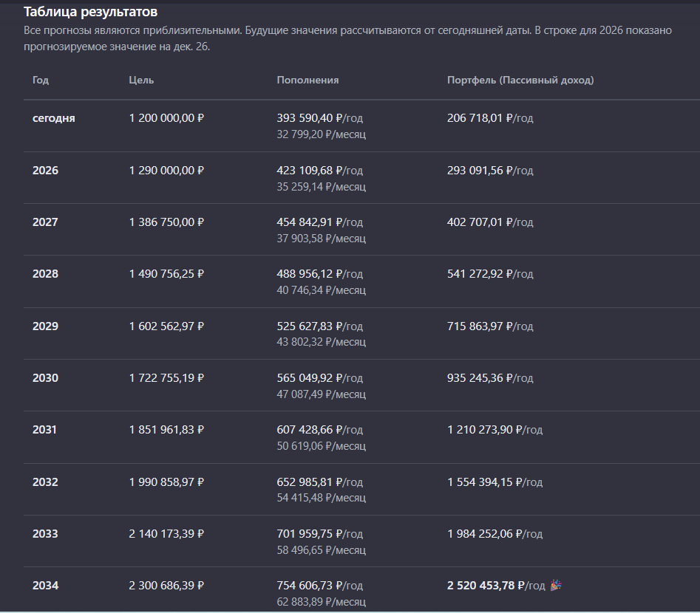
Task: Select goal value 1 386 750,00 ₽
Action: 166,222
